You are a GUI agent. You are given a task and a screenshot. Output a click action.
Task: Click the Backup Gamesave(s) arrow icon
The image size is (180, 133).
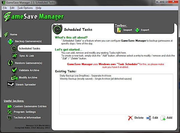point(9,41)
